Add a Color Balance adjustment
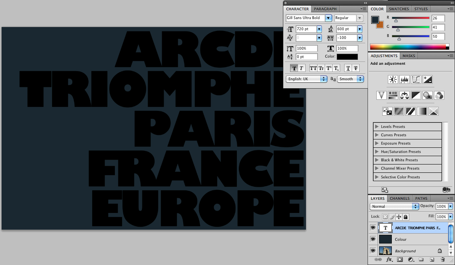The width and height of the screenshot is (455, 265). click(405, 95)
